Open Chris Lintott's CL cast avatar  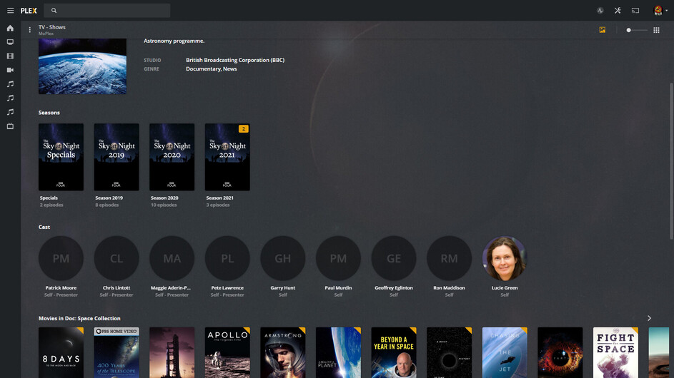point(117,258)
